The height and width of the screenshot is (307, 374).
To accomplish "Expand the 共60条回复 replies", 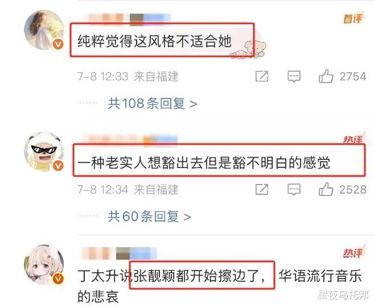I will tap(149, 216).
